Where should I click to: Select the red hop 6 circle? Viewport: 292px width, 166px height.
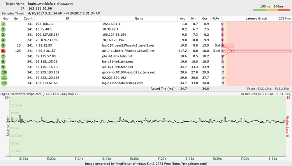pyautogui.click(x=3, y=51)
